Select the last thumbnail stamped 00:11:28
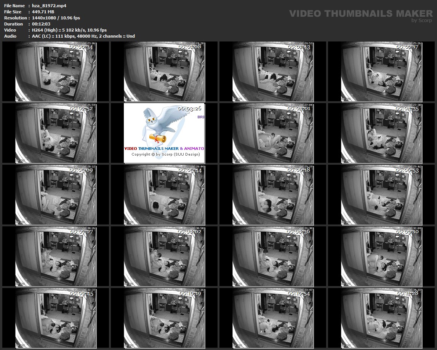Image resolution: width=437 pixels, height=350 pixels. [381, 318]
